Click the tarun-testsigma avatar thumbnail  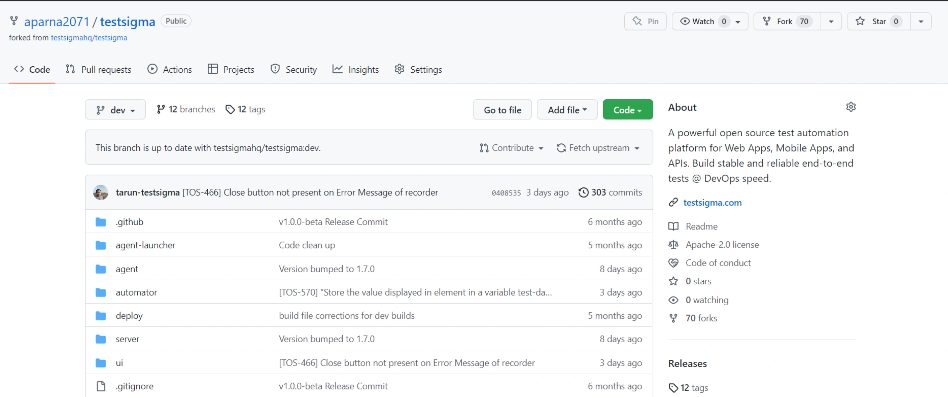pyautogui.click(x=100, y=192)
